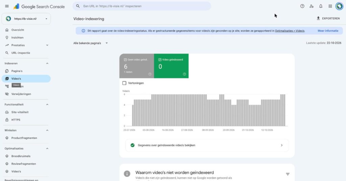Toggle 'Geen video geïnd..' tile checkbox
This screenshot has width=346, height=181.
click(125, 60)
